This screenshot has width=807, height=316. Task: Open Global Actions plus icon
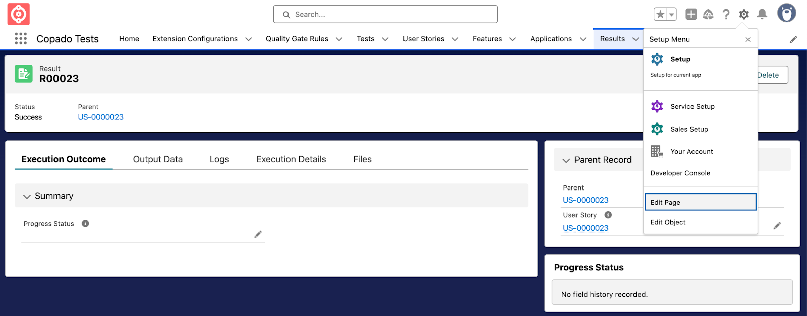point(691,14)
